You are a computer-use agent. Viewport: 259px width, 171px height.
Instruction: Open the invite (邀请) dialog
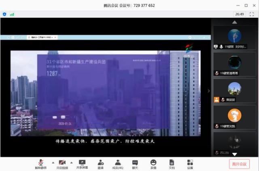click(x=100, y=164)
